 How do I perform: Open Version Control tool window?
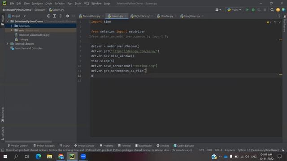(x=17, y=146)
